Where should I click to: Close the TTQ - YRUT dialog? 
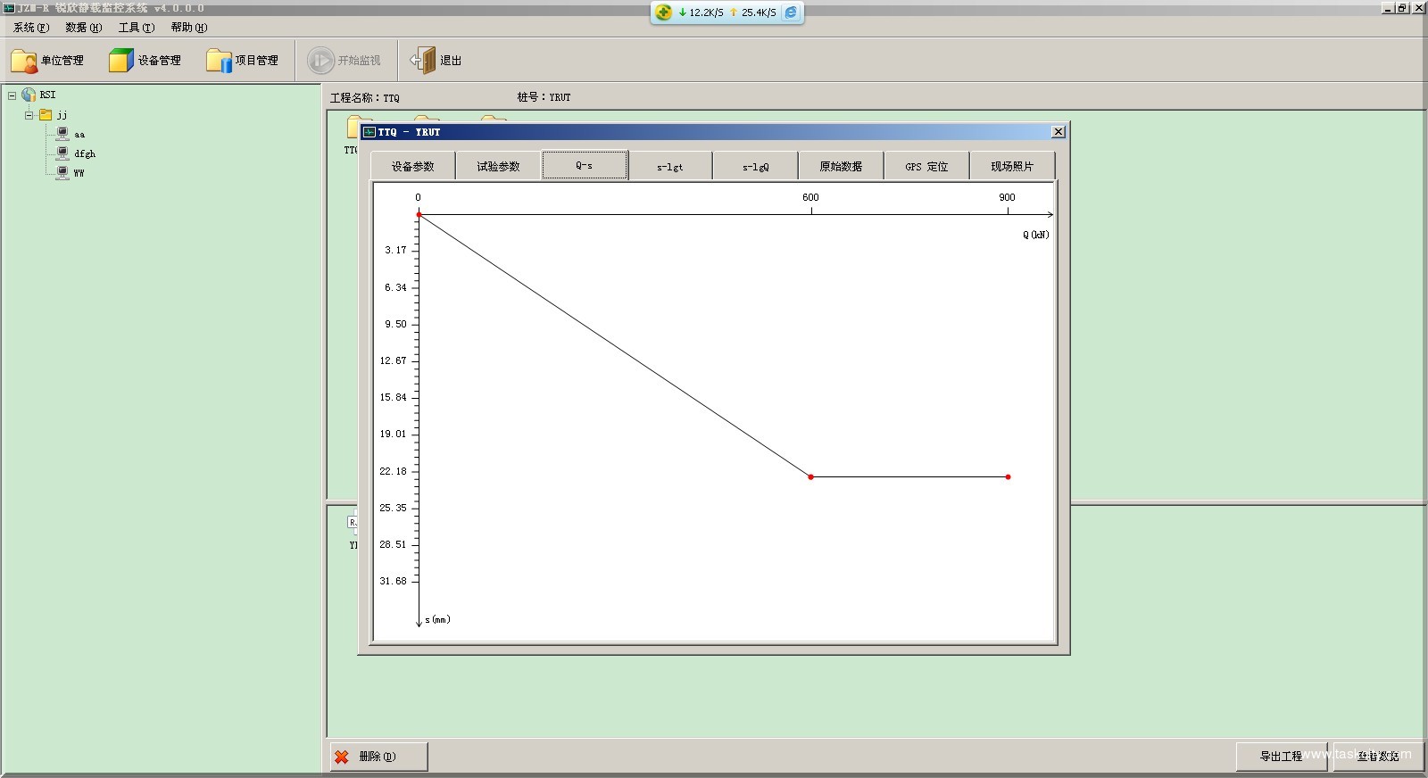[x=1059, y=132]
